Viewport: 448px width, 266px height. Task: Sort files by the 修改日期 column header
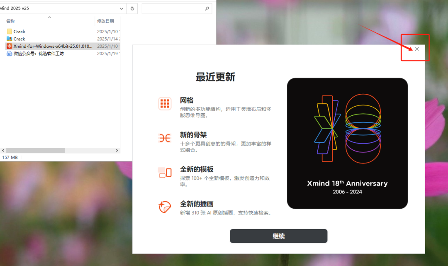[x=105, y=21]
